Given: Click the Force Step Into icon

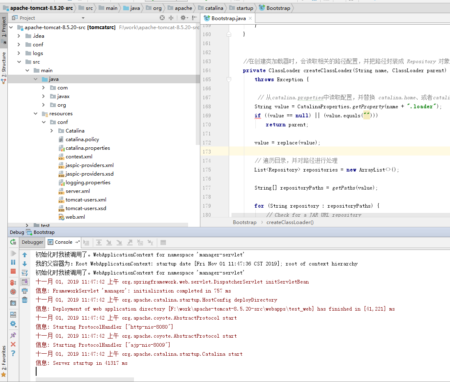Looking at the screenshot, I should click(119, 242).
